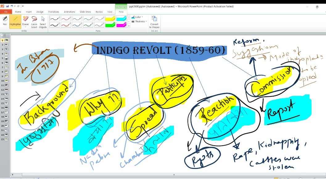
Task: Open the Undo history dropdown arrow
Action: (x=14, y=6)
